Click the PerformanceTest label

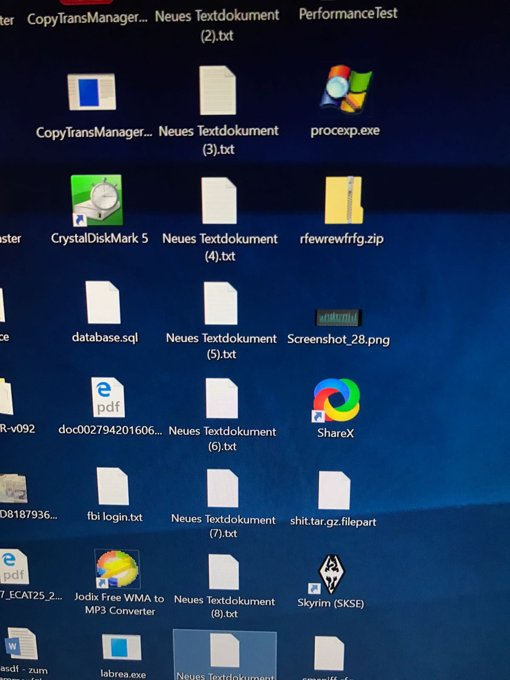pos(348,14)
